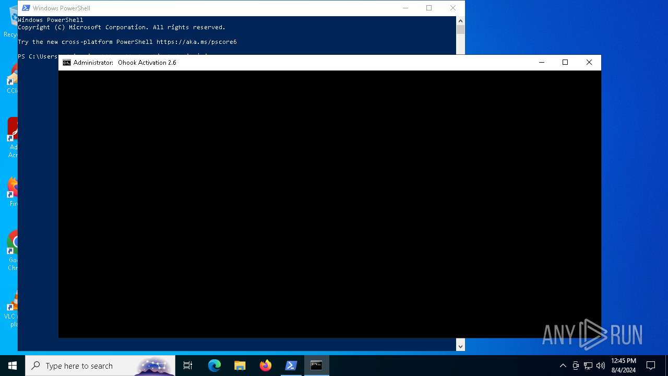Minimize the Windows PowerShell window

coord(405,8)
